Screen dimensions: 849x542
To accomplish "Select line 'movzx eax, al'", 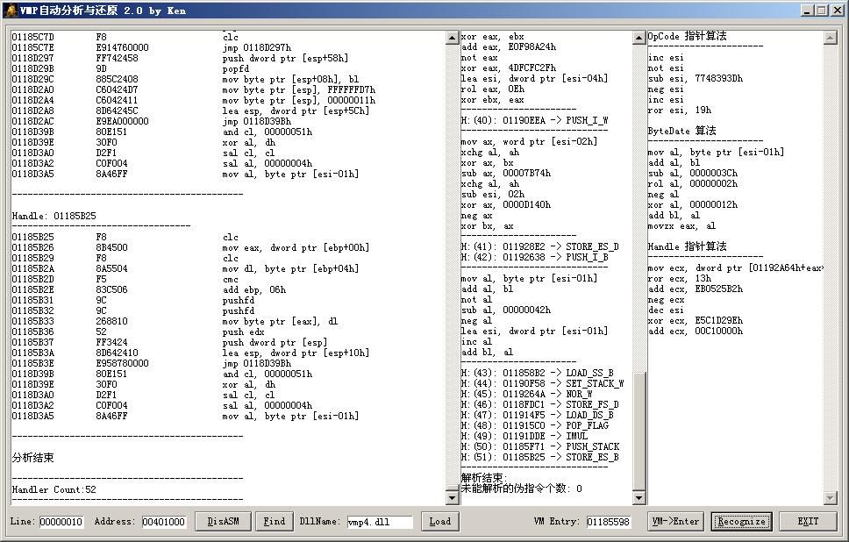I will point(681,225).
